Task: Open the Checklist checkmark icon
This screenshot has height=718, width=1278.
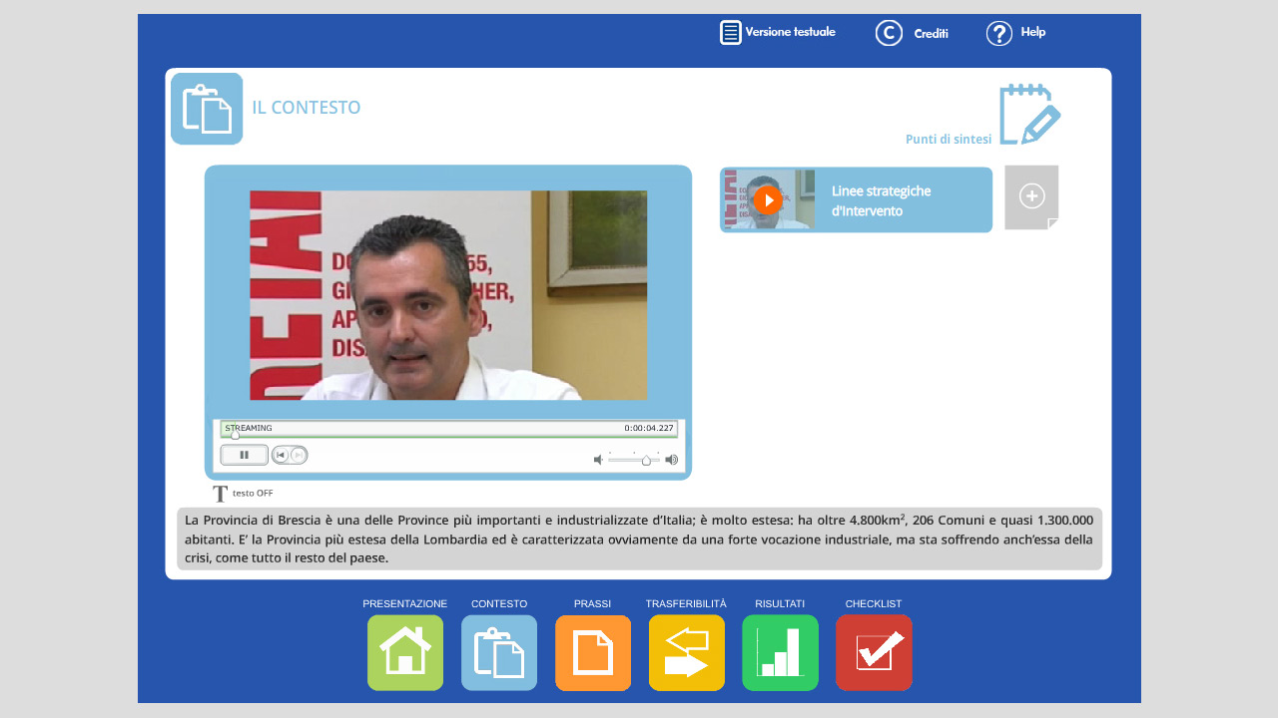Action: click(x=874, y=652)
